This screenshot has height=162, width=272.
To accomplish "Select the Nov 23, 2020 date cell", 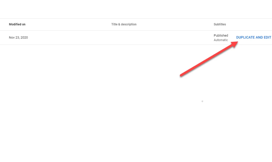I will click(x=18, y=38).
